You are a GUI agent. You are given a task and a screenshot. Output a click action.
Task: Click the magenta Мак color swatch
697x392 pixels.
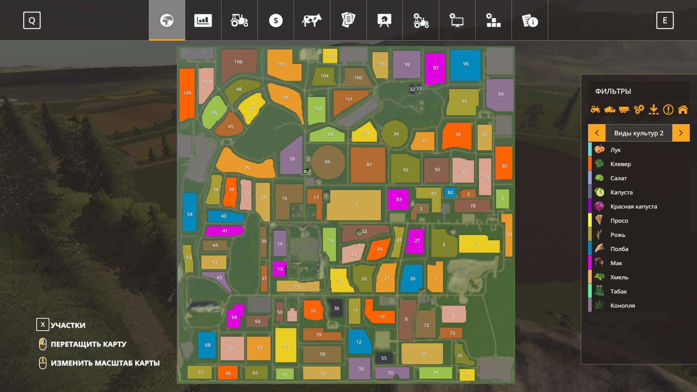tap(590, 263)
